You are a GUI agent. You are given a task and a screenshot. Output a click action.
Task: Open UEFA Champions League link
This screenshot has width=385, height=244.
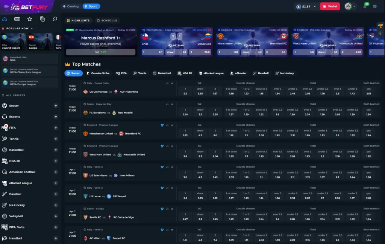pos(30,71)
